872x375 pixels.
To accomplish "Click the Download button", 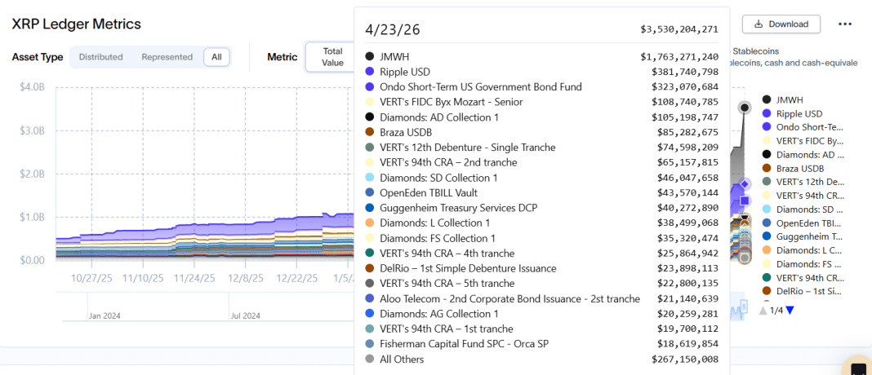I will click(x=781, y=24).
